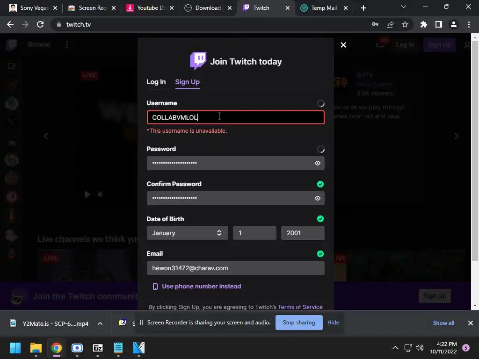Image resolution: width=479 pixels, height=359 pixels.
Task: Click the Username field containing COLLABVMLOL
Action: coord(236,117)
